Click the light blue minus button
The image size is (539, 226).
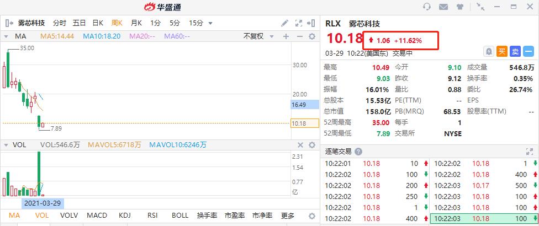tap(529, 51)
